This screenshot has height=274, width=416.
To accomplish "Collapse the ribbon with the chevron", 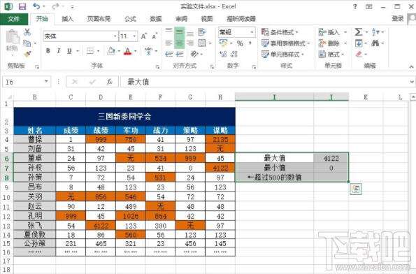I will (411, 66).
